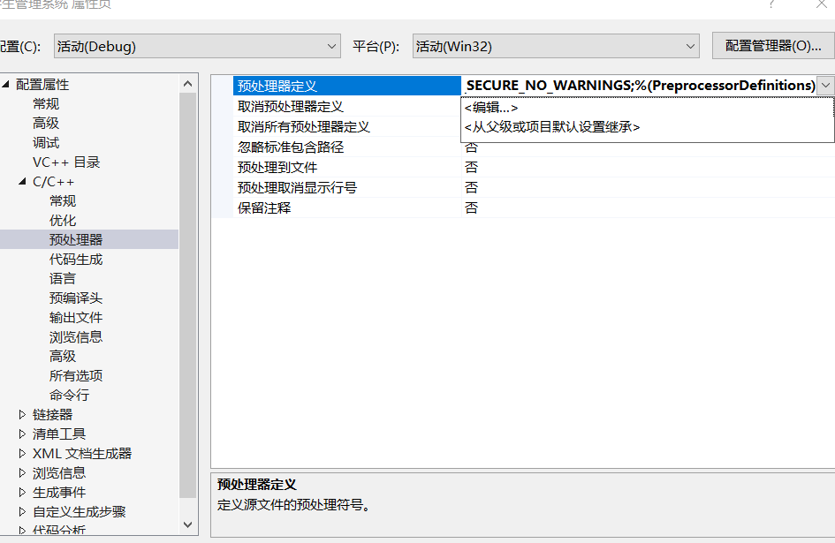The width and height of the screenshot is (835, 543).
Task: Select 自定义生成步骤 in the tree
Action: pyautogui.click(x=80, y=511)
